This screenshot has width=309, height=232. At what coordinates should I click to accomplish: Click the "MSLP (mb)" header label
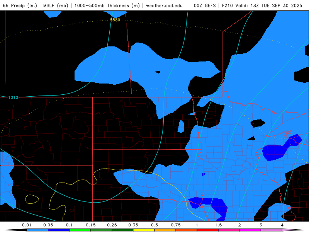56,5
